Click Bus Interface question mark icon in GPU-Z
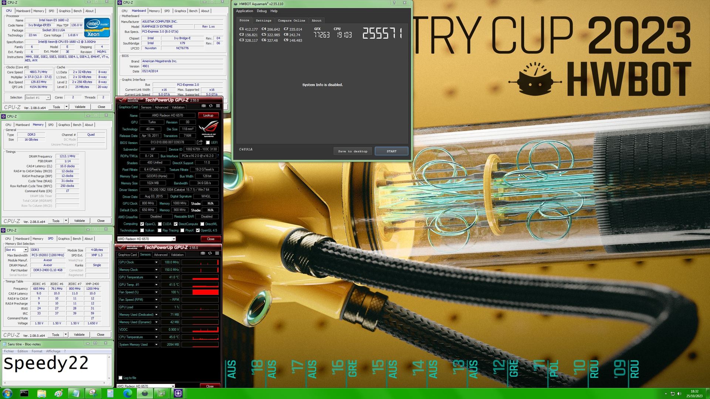Viewport: 710px width, 399px height. (218, 156)
